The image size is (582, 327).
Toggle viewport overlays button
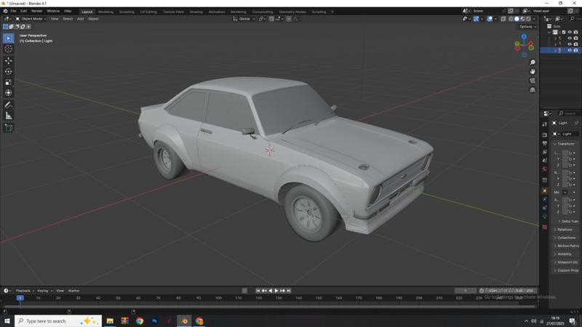coord(490,19)
